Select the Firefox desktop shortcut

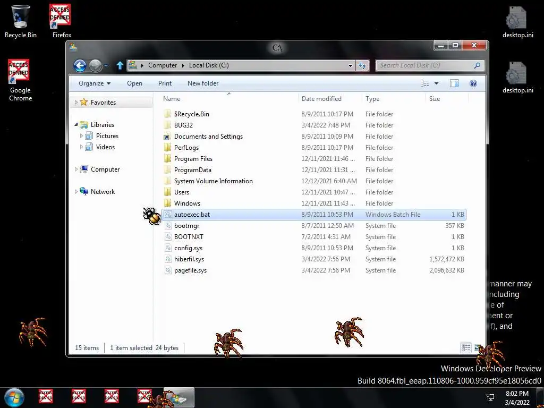[x=62, y=21]
